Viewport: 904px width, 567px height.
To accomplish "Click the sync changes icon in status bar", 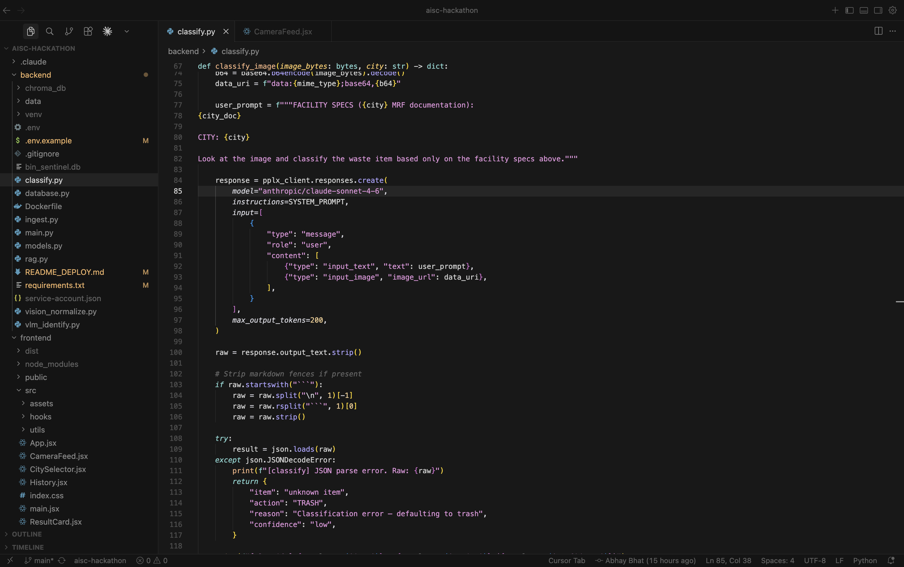I will pyautogui.click(x=62, y=560).
